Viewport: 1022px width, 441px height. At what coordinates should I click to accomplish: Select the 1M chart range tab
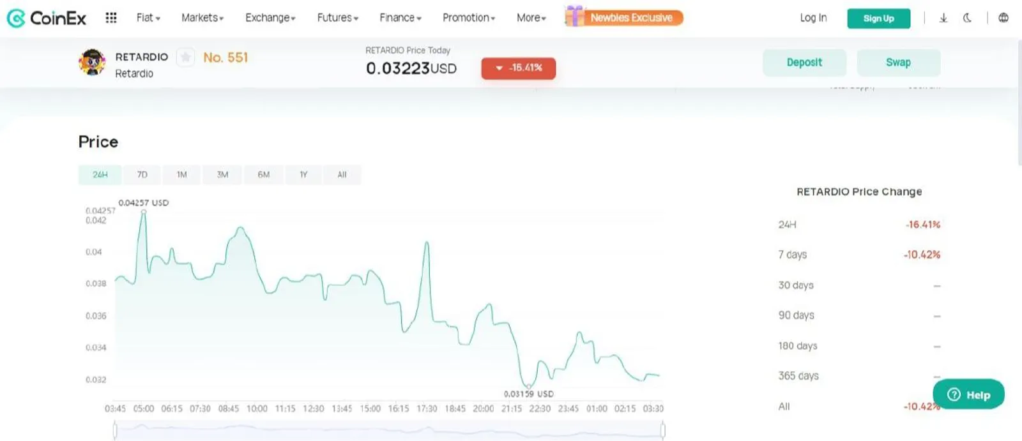(x=182, y=175)
